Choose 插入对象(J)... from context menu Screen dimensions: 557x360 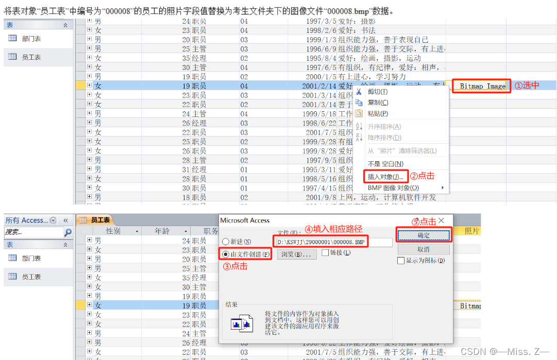click(x=386, y=177)
